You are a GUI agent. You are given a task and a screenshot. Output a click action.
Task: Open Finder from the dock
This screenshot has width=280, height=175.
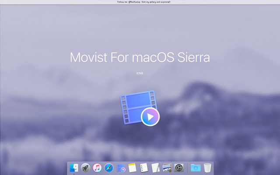point(74,168)
